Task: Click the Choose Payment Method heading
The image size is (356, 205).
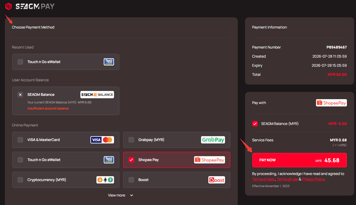Action: click(x=33, y=27)
